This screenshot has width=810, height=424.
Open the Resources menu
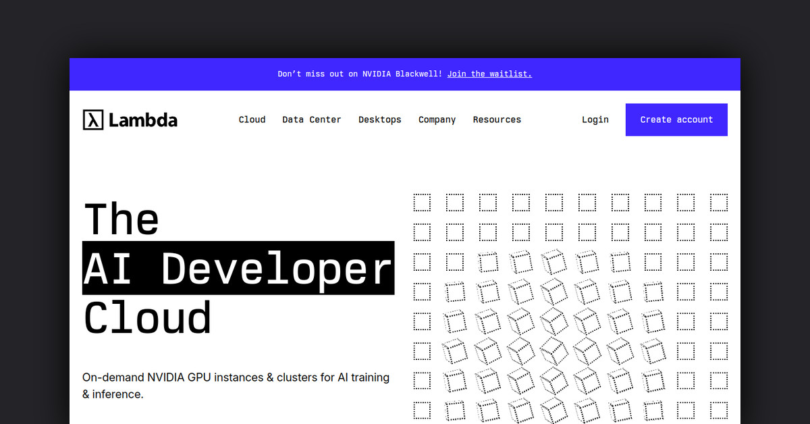pyautogui.click(x=497, y=120)
